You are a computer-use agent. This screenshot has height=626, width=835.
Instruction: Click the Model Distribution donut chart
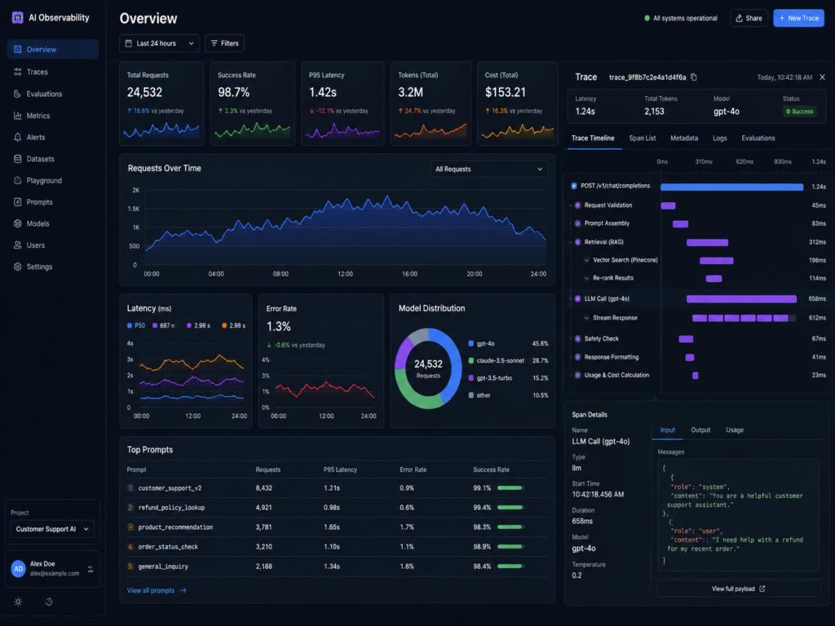[428, 368]
